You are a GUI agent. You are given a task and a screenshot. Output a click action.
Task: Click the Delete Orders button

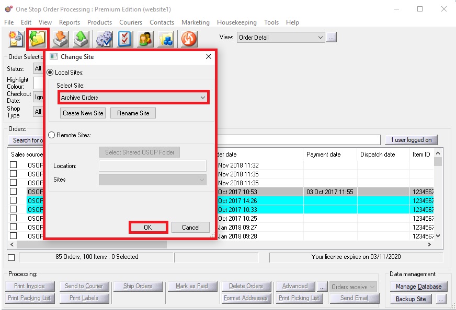point(246,286)
